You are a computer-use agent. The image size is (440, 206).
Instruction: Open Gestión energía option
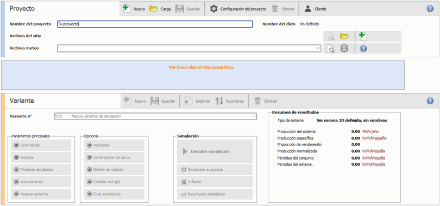click(114, 182)
